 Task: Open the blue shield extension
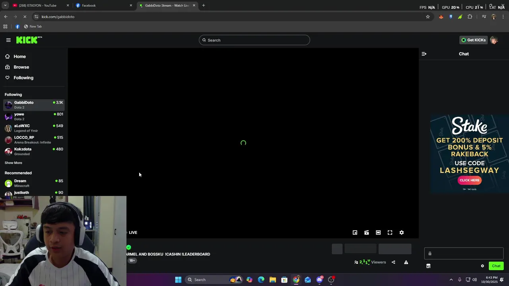[x=451, y=17]
